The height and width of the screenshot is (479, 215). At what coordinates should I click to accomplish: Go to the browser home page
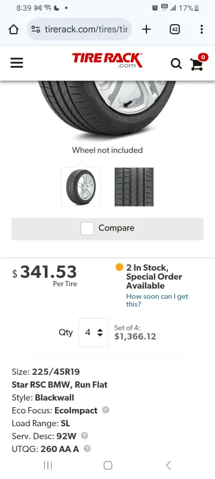coord(13,29)
